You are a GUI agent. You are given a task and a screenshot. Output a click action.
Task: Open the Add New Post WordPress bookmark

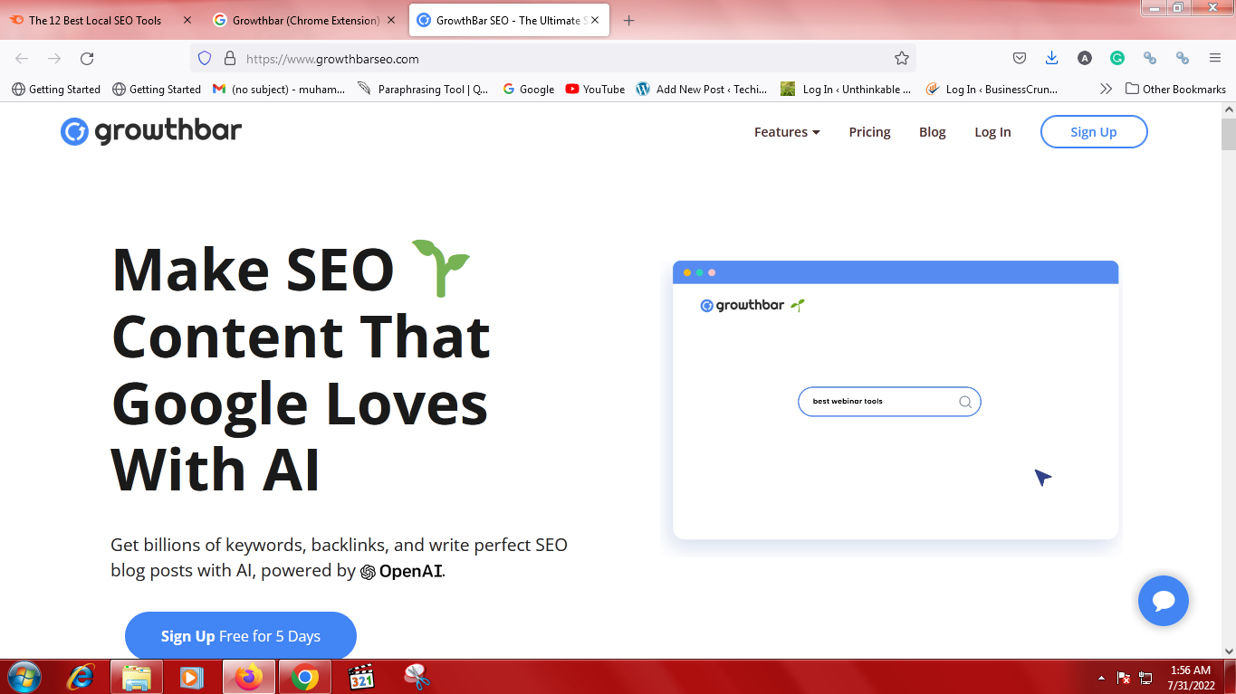pos(702,89)
